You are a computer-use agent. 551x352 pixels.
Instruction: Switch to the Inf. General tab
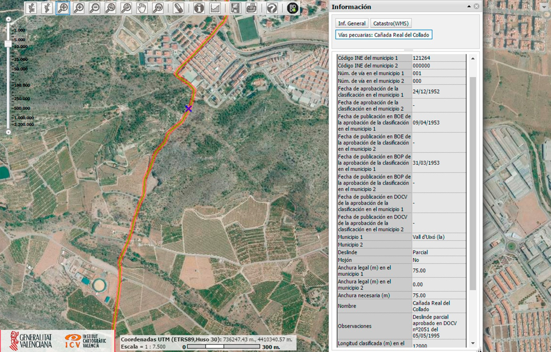pyautogui.click(x=352, y=24)
